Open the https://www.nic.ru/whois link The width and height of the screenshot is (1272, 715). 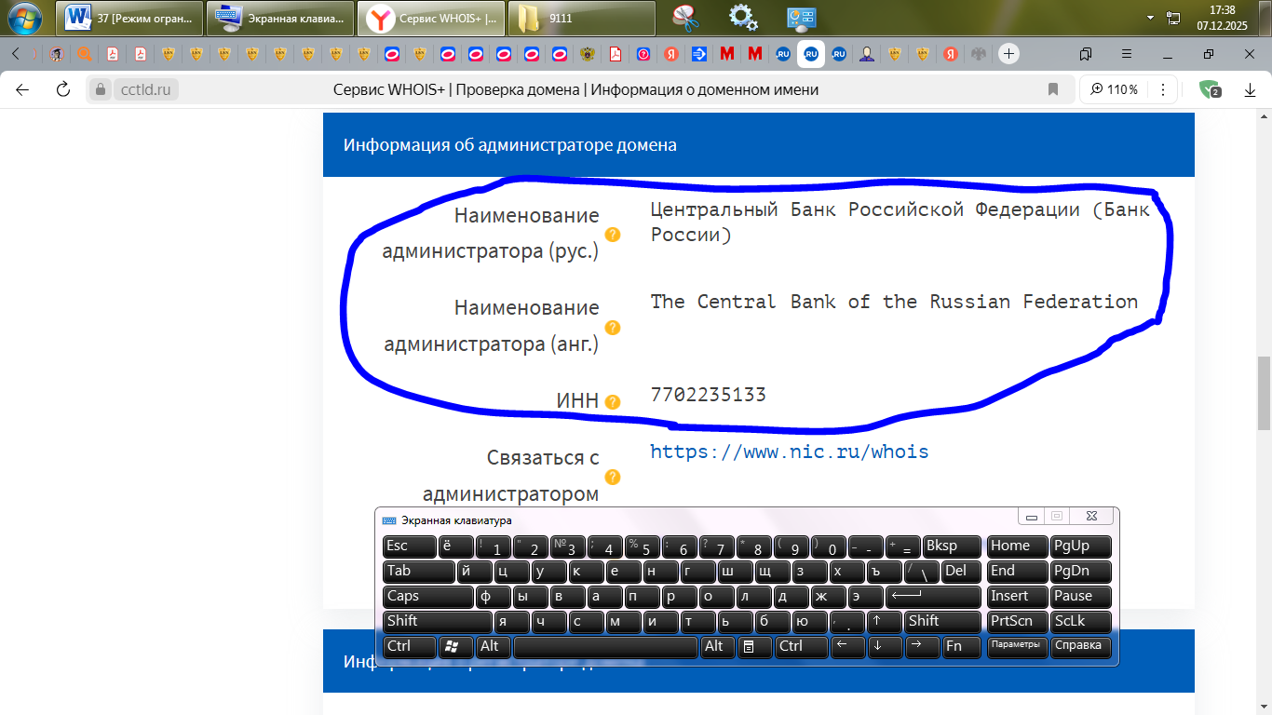[x=789, y=452]
